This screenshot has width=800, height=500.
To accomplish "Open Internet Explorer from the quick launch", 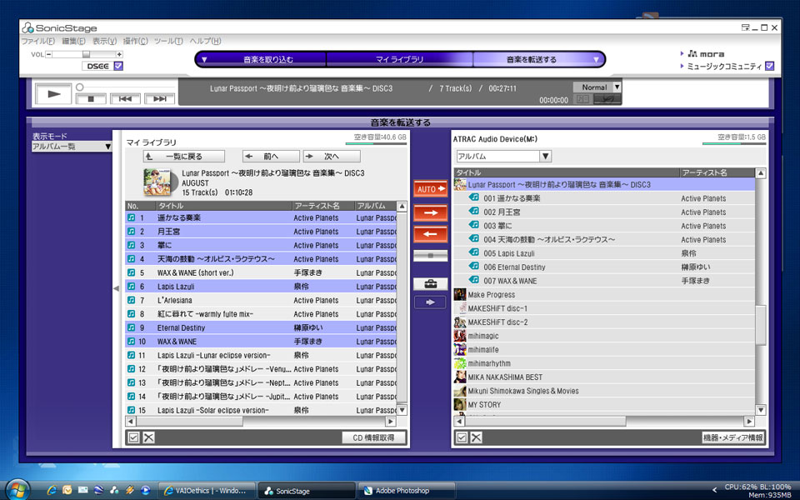I will click(52, 490).
